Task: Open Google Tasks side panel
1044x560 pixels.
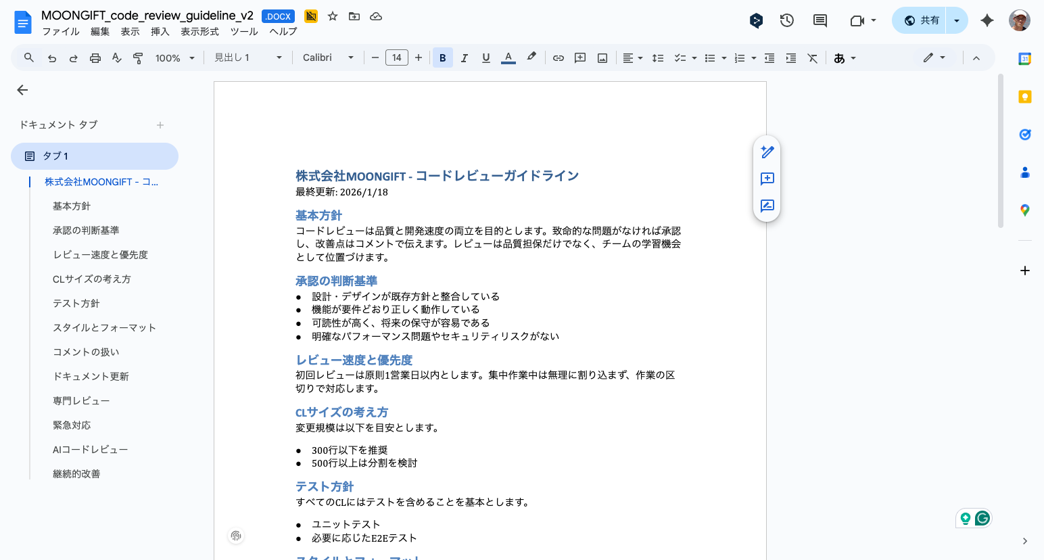Action: 1025,135
